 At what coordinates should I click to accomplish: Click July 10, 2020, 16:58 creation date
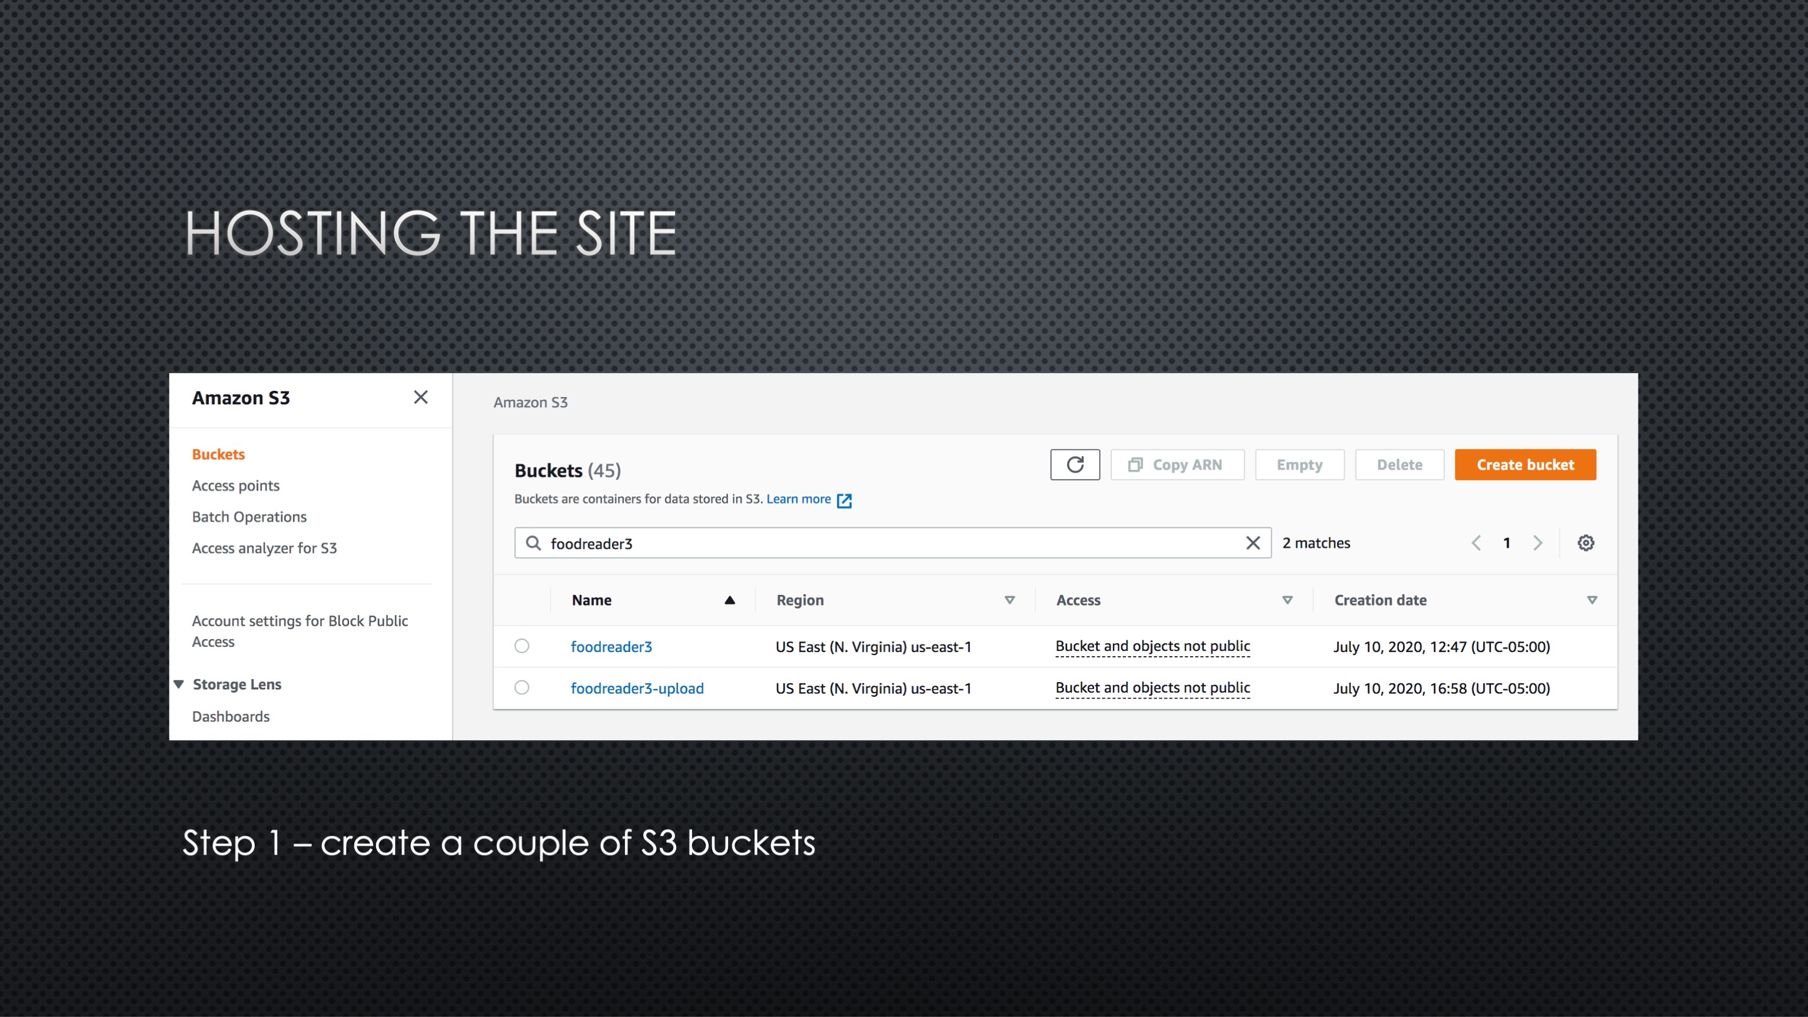(1441, 689)
